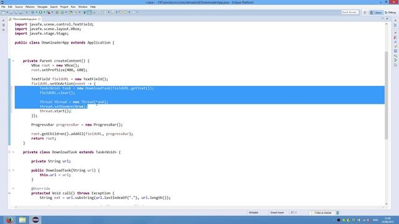Switch to the Java perspective
The image size is (399, 224).
[376, 12]
